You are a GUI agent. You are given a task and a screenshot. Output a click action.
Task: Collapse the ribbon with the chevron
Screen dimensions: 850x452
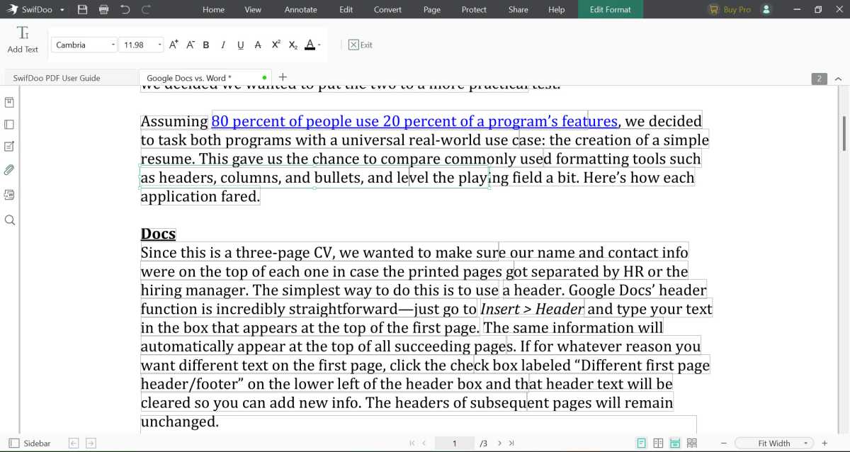[839, 79]
